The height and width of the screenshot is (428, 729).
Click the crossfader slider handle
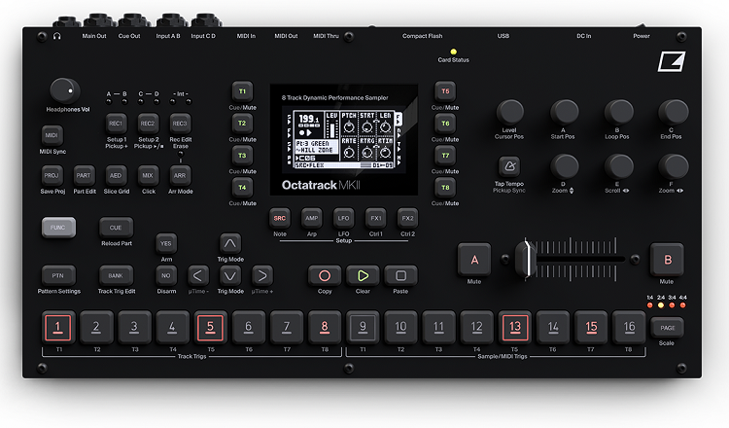coord(526,260)
